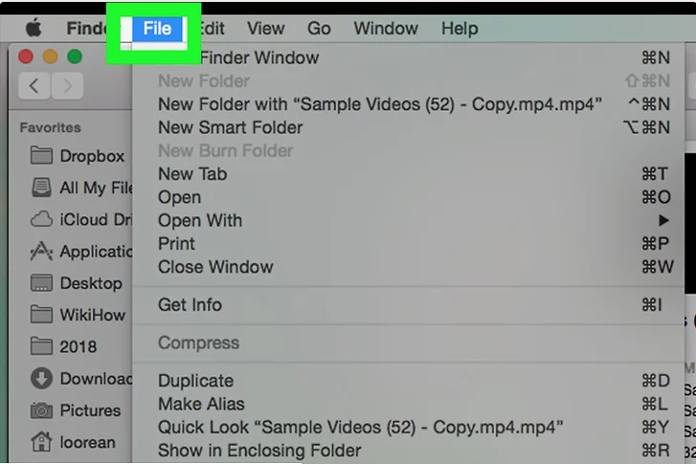This screenshot has width=696, height=464.
Task: Choose New Smart Folder
Action: coord(409,127)
